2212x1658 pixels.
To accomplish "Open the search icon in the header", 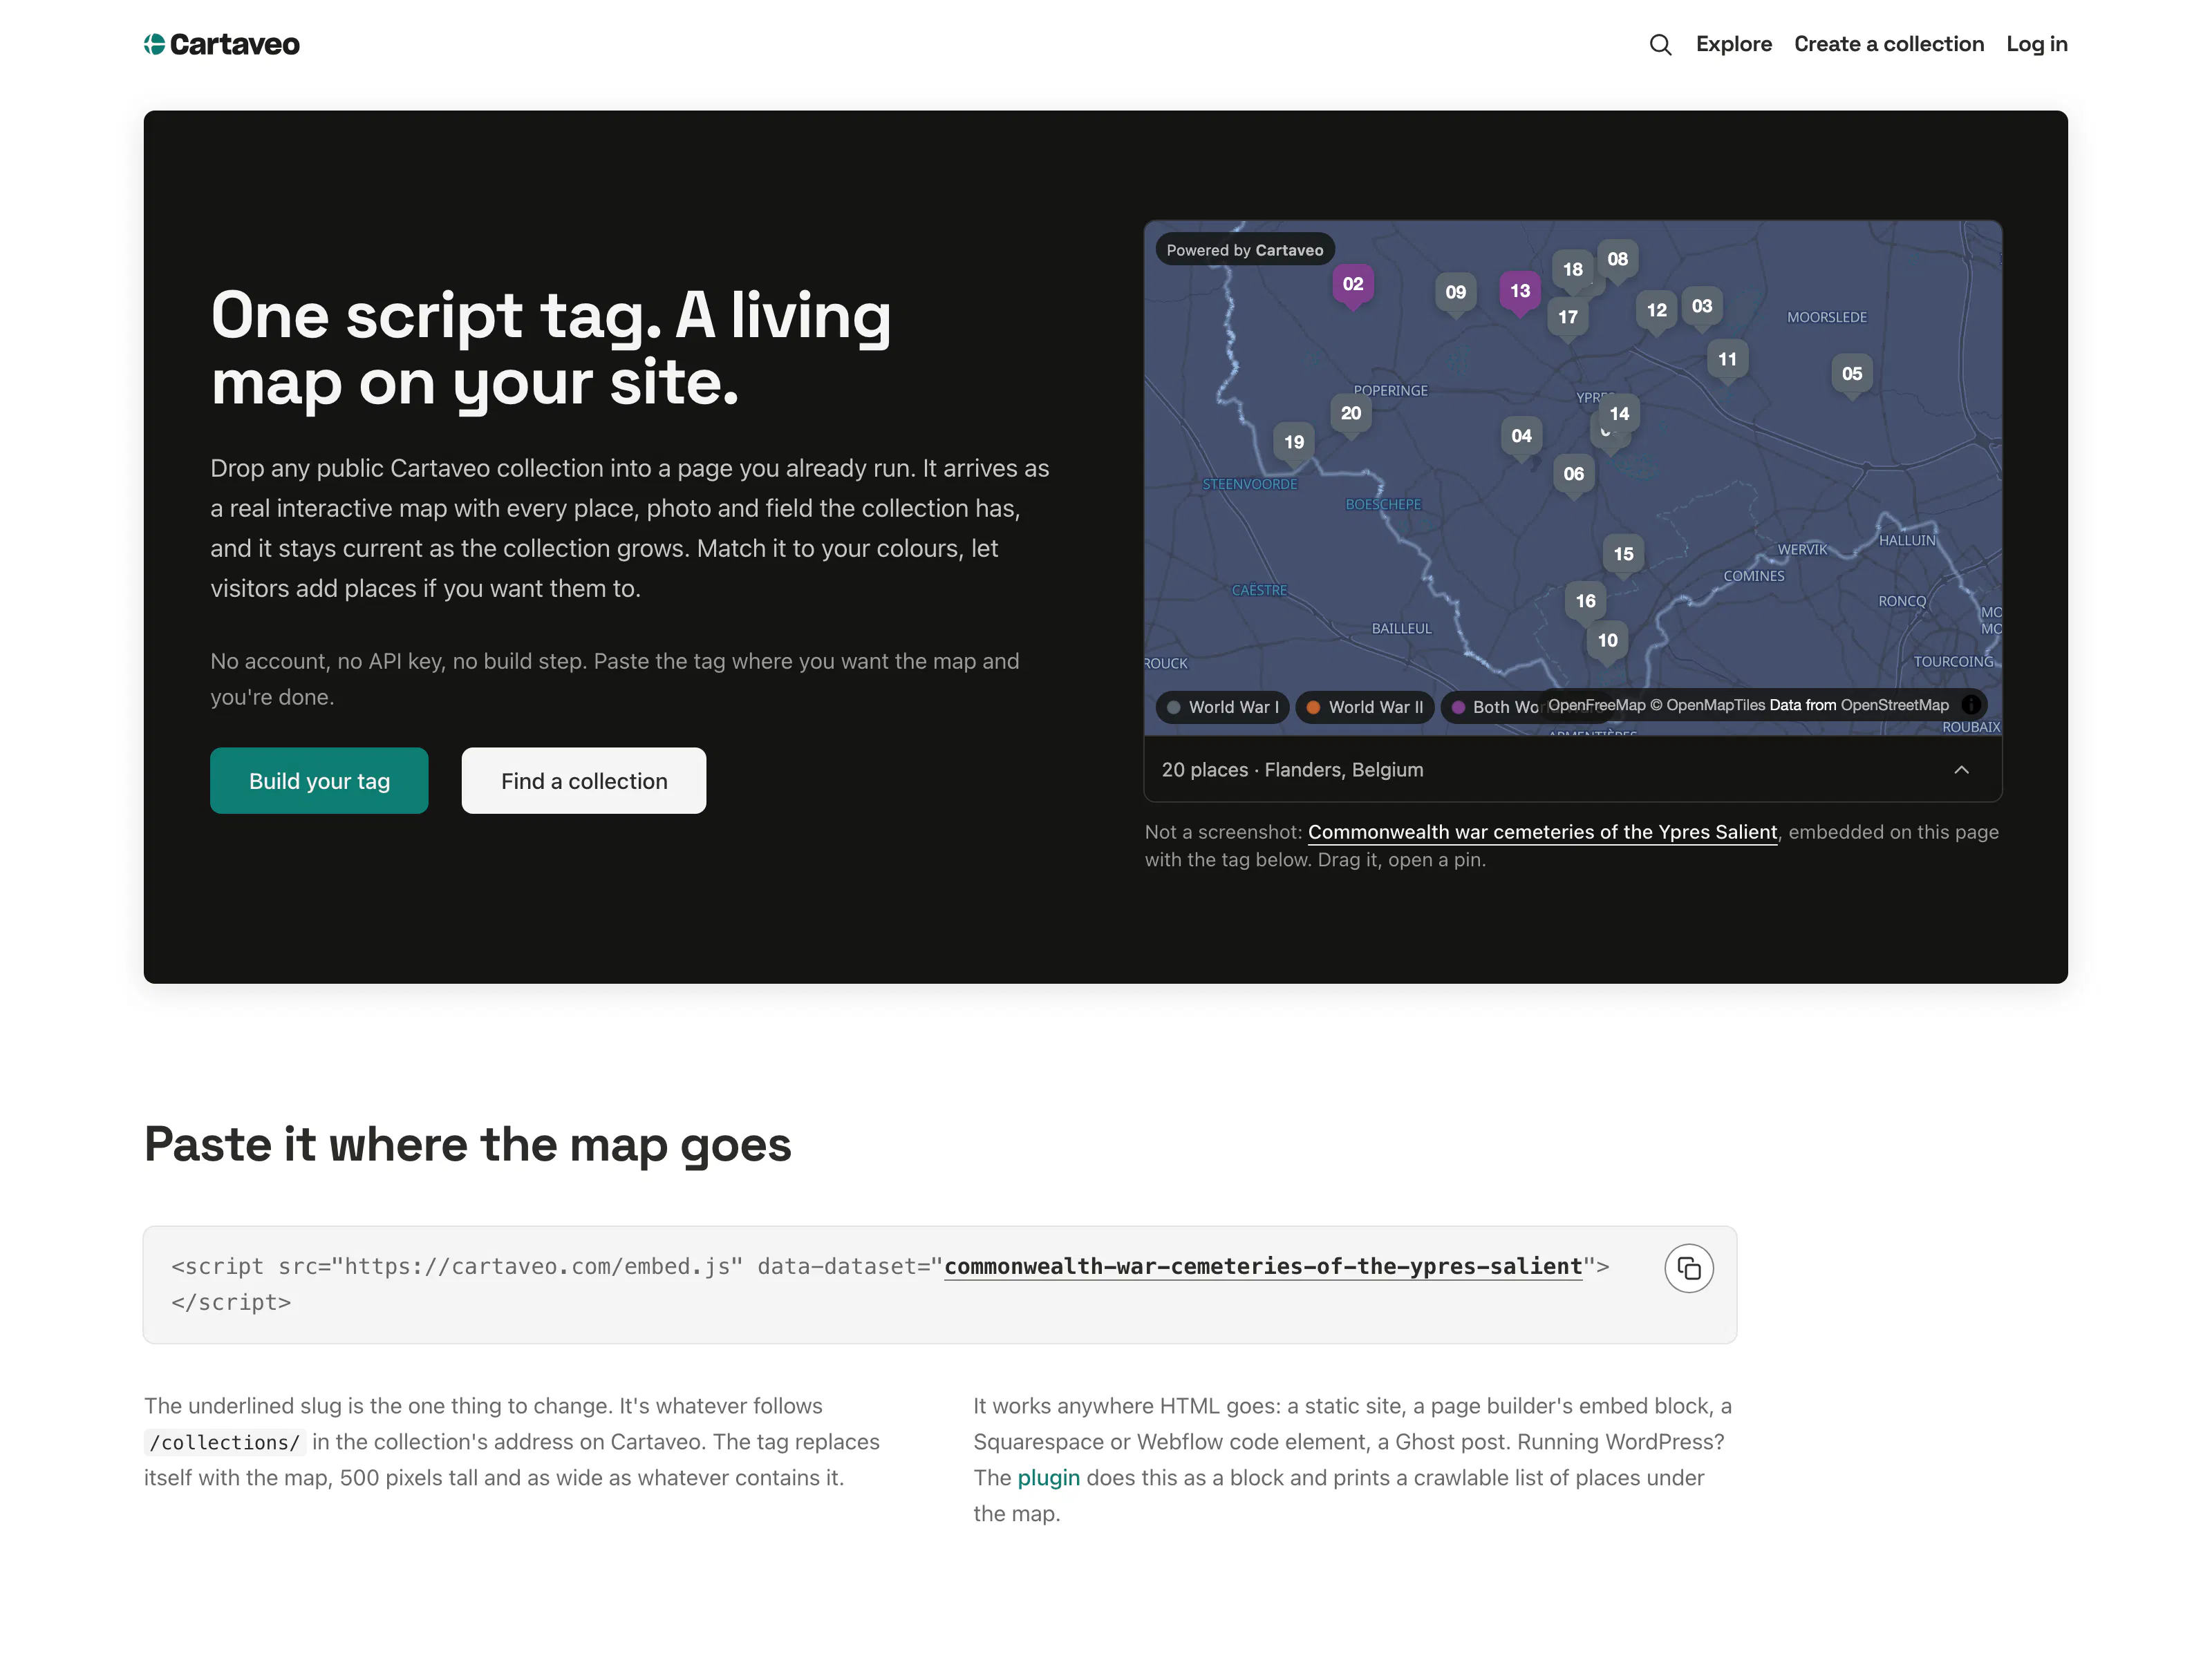I will (x=1660, y=44).
